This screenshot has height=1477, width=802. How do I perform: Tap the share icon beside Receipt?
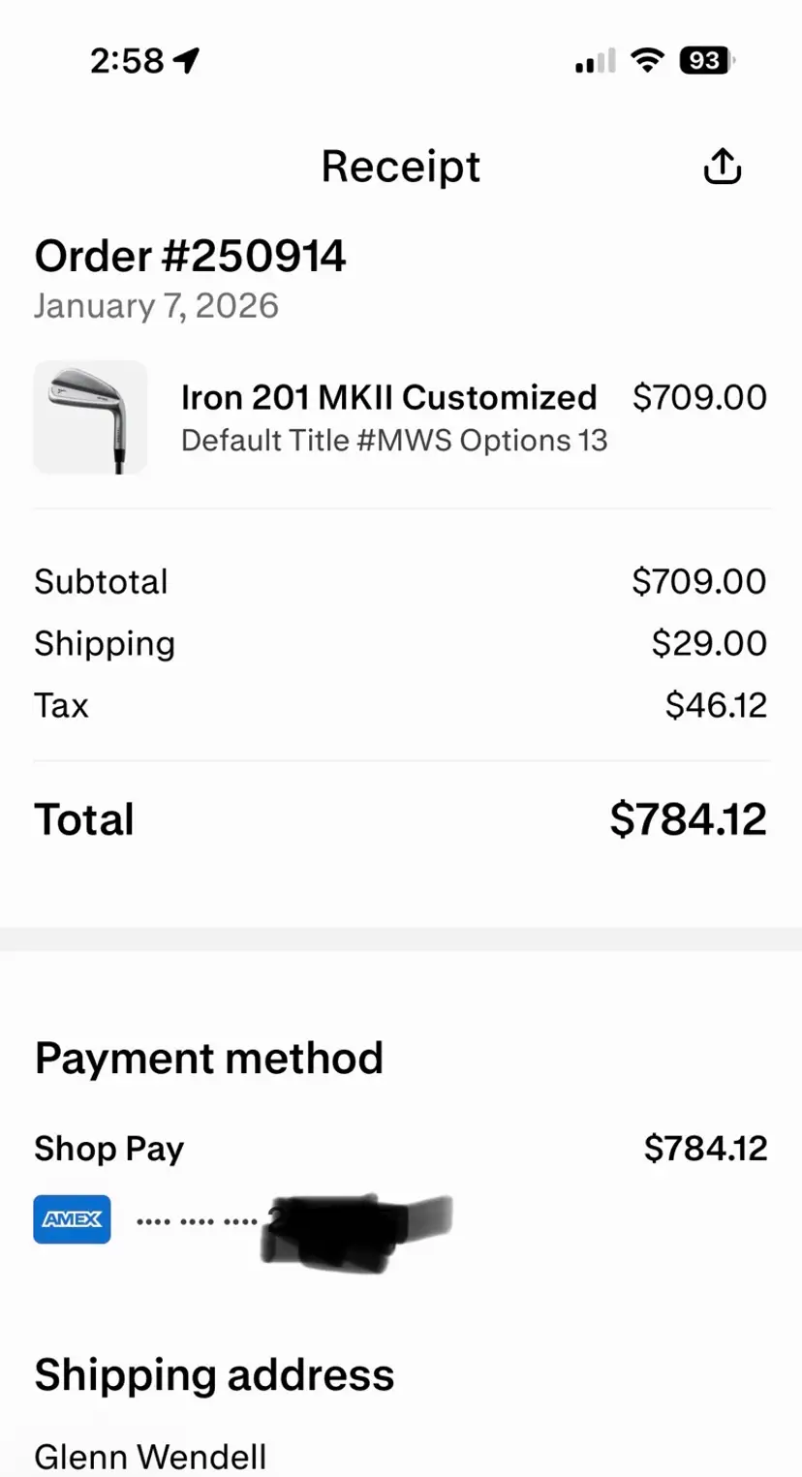point(722,167)
